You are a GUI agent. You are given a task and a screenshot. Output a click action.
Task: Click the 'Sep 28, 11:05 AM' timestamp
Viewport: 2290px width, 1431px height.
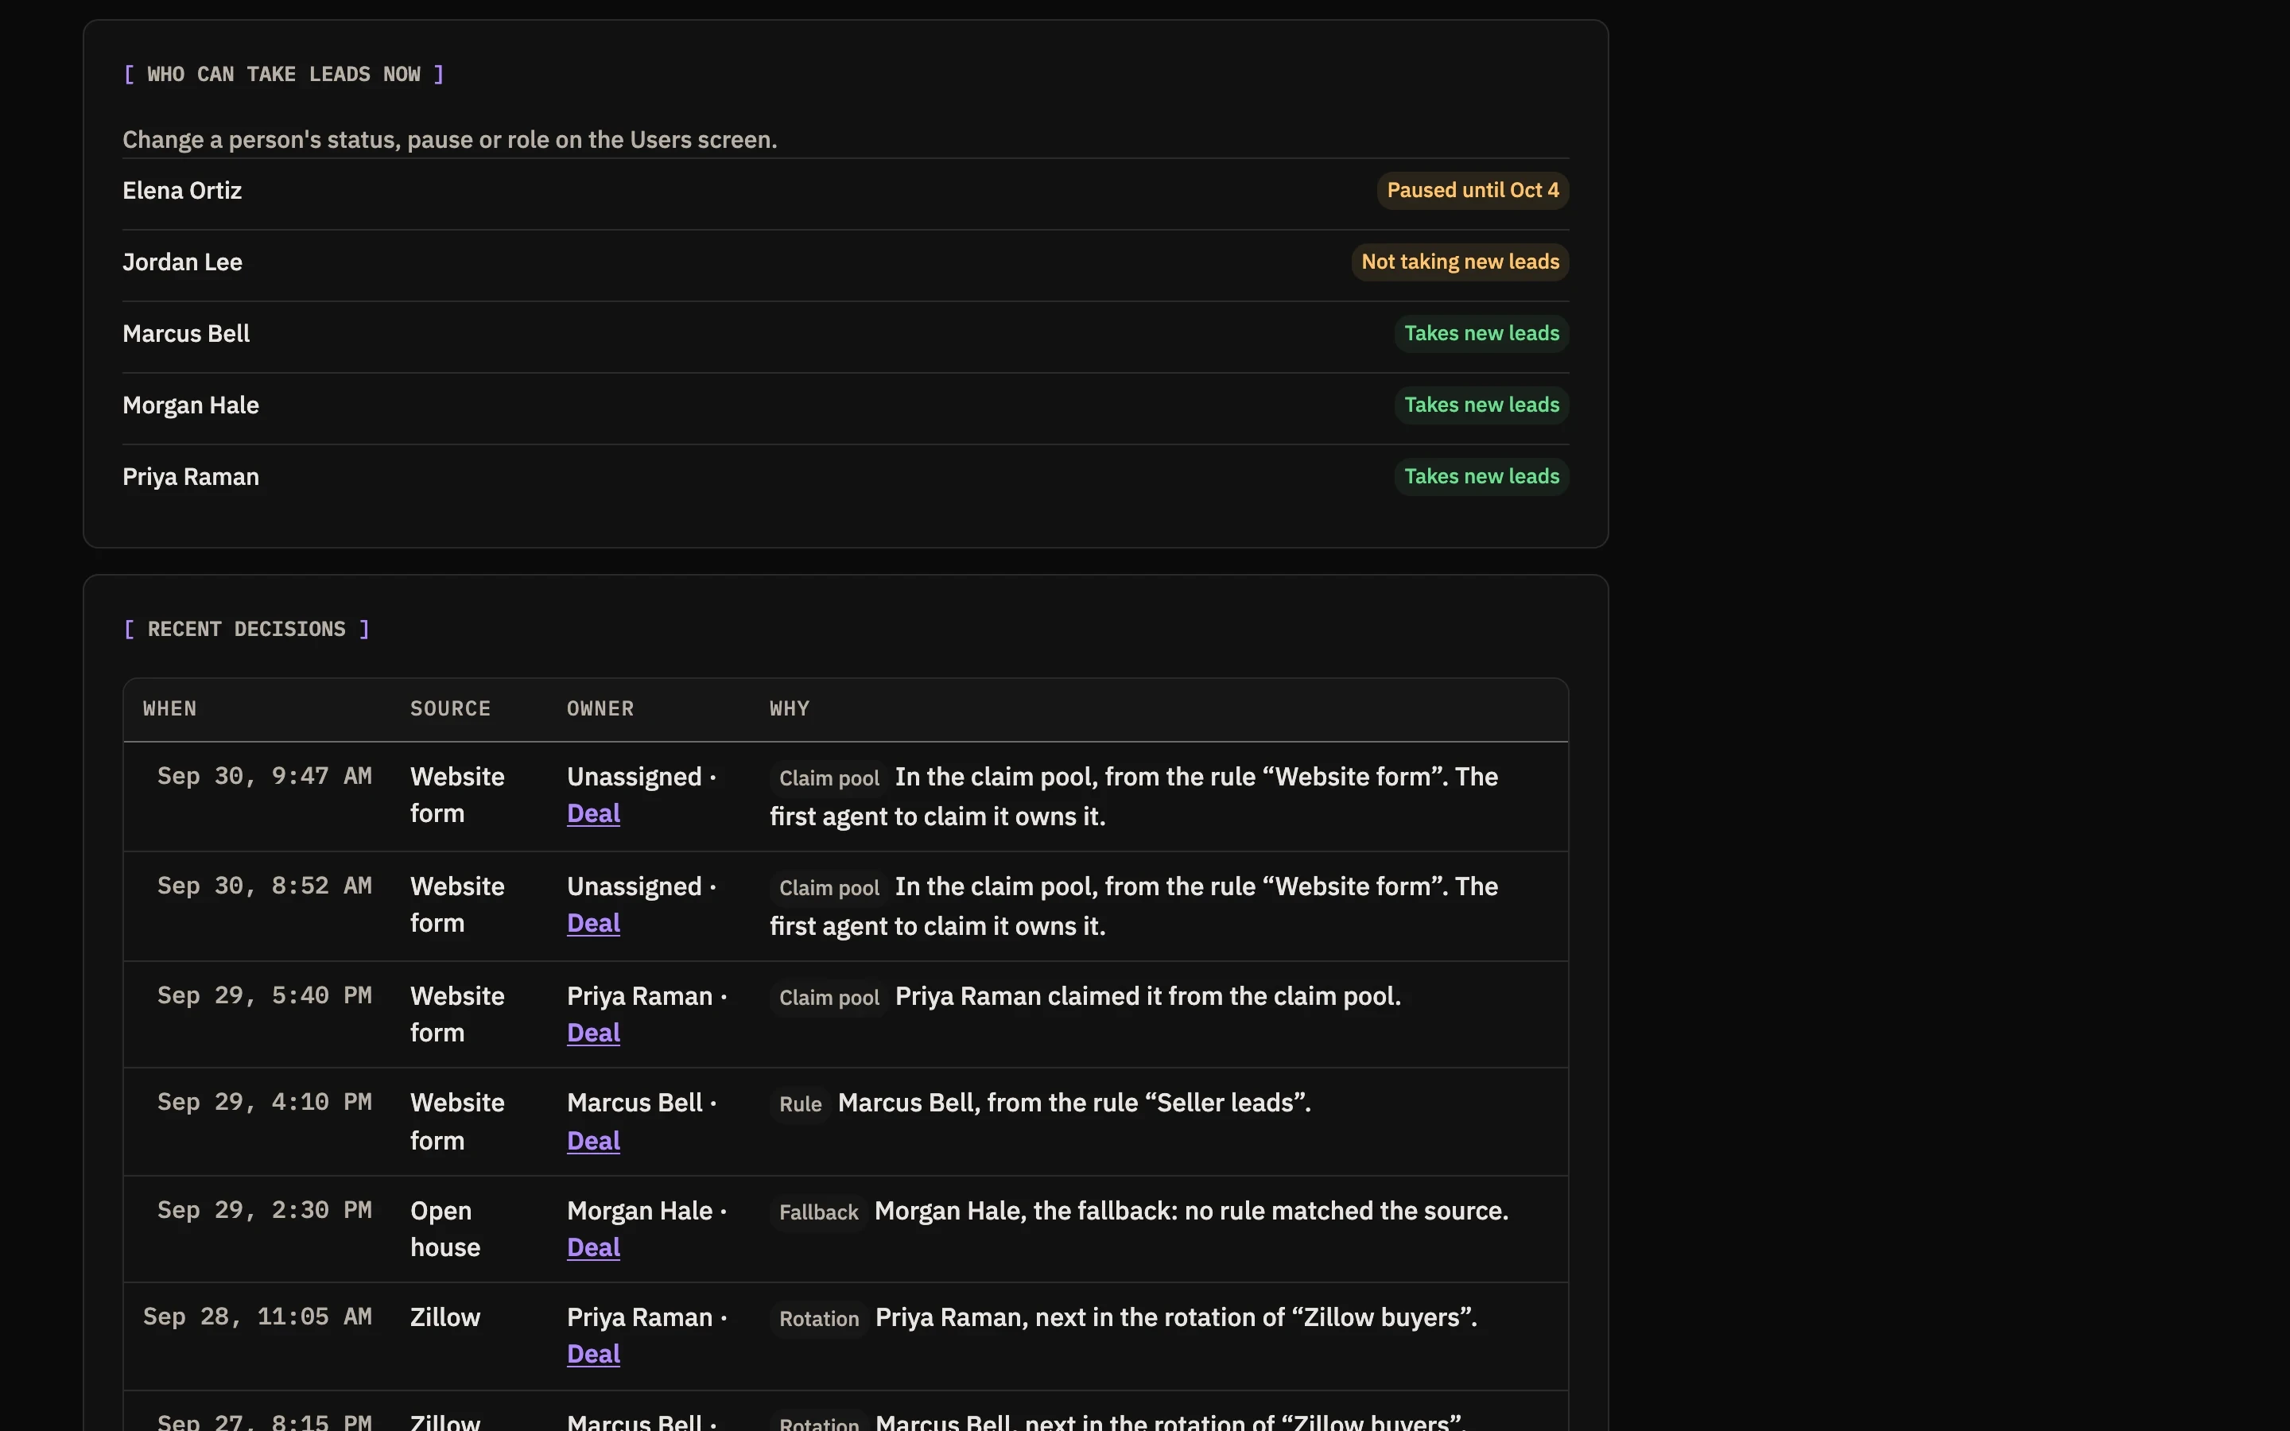(x=258, y=1317)
